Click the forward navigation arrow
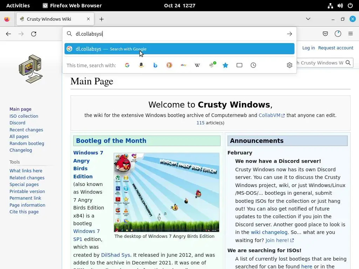The height and width of the screenshot is (269, 359). pos(21,34)
